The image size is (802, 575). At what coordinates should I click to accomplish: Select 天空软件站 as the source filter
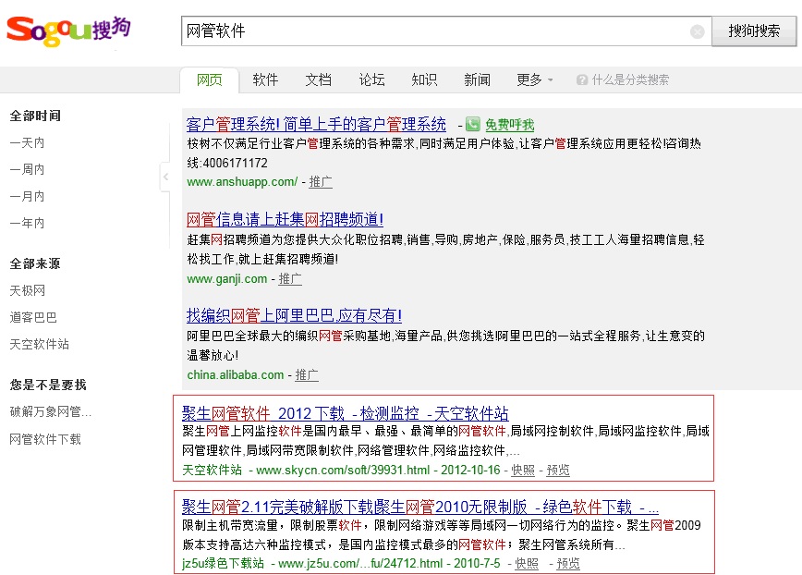pyautogui.click(x=40, y=344)
